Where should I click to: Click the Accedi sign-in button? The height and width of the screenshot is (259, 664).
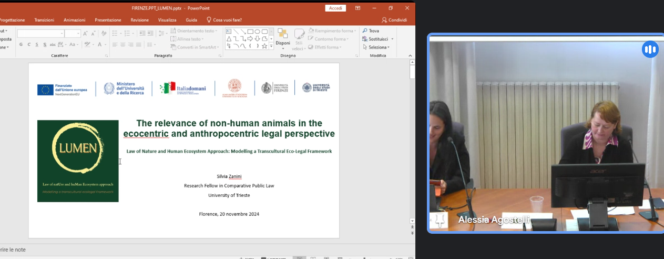(335, 8)
